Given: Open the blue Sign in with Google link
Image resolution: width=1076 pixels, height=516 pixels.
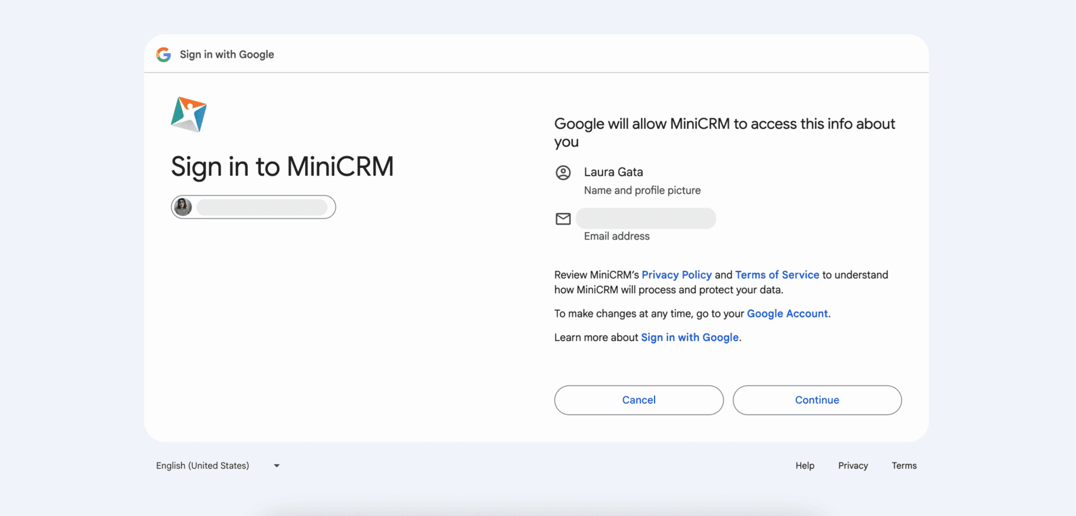Looking at the screenshot, I should click(x=689, y=338).
